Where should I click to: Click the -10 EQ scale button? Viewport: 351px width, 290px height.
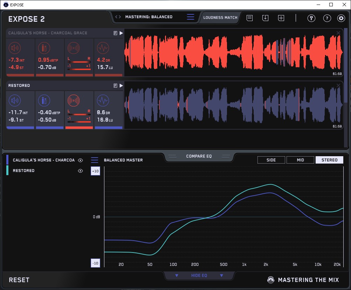click(x=95, y=263)
